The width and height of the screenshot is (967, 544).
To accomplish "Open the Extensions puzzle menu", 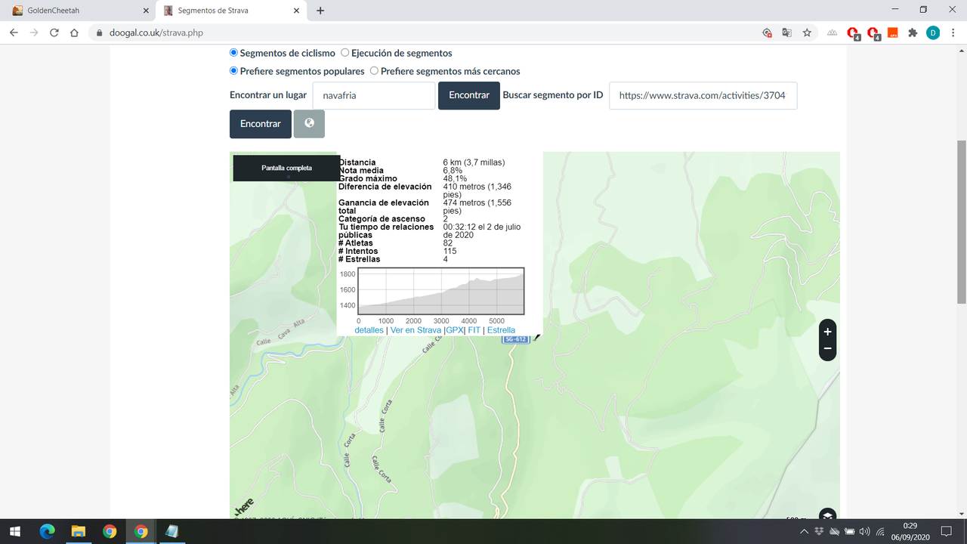I will (x=913, y=32).
